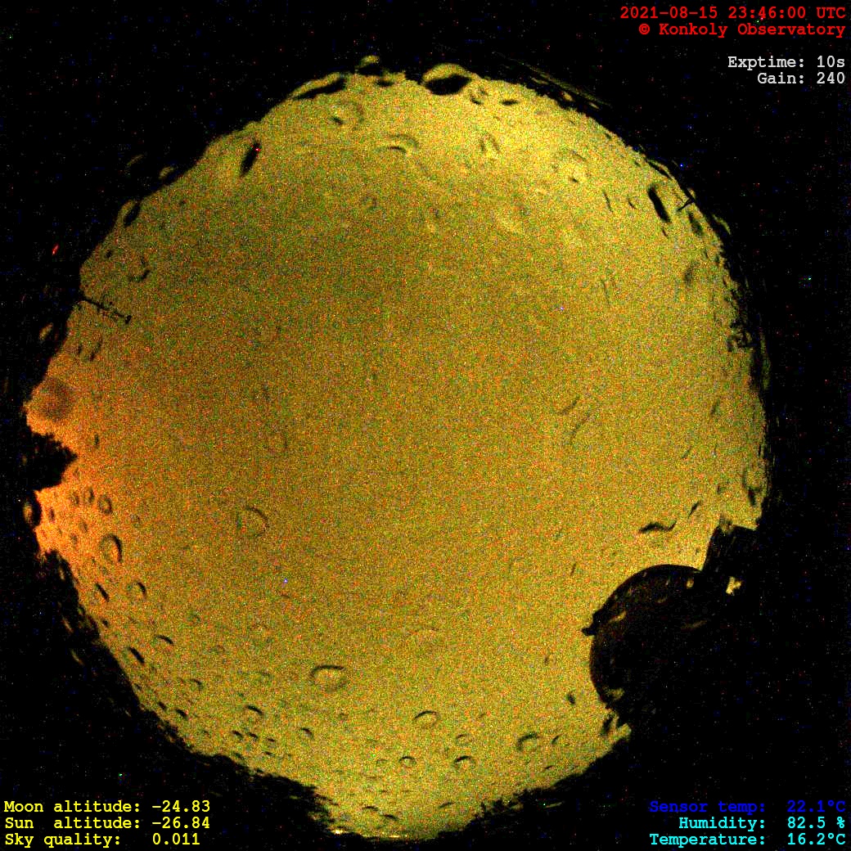Image resolution: width=851 pixels, height=851 pixels.
Task: Click the UTC timestamp 2021-08-15 23:46:00
Action: click(x=732, y=13)
